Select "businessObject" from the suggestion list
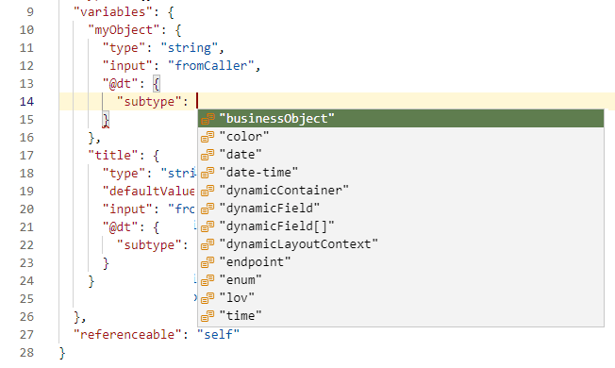Viewport: 615px width, 368px height. point(401,119)
